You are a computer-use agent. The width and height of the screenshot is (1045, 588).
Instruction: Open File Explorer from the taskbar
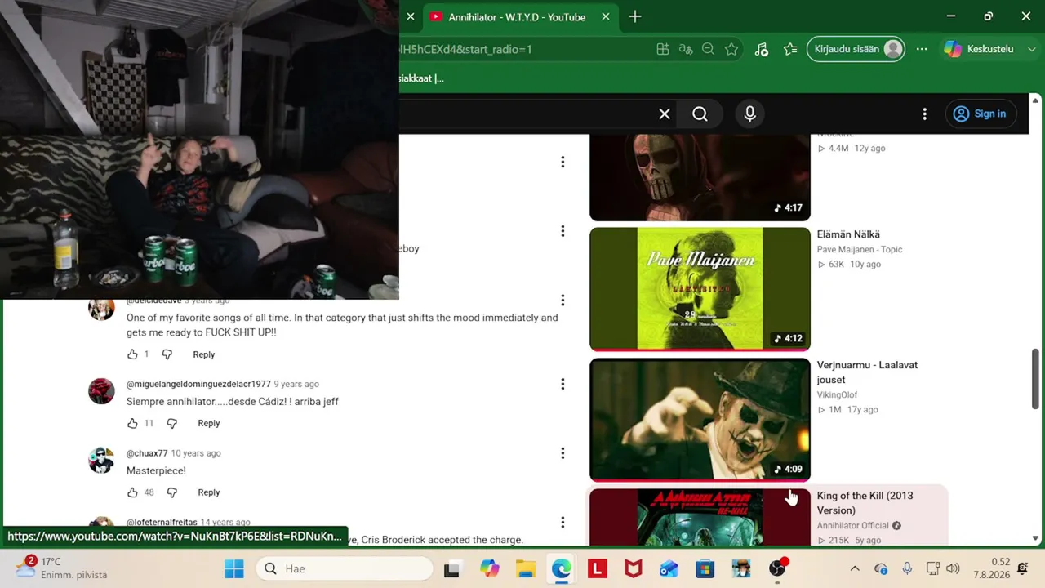pos(525,568)
